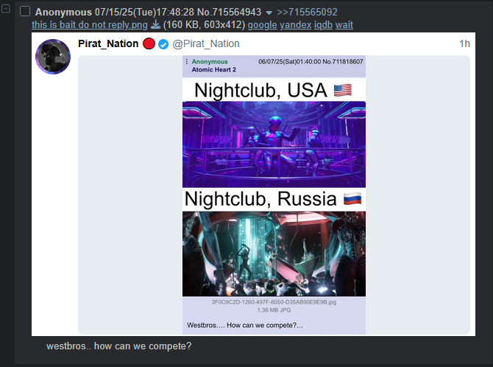Screen dimensions: 493x367
Task: Collapse the post with the minus icon
Action: pos(6,9)
